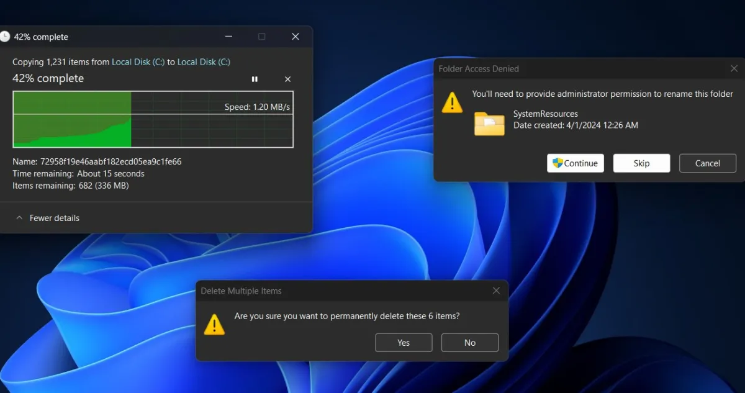Screen dimensions: 745x393
Task: Click the warning triangle in Folder Access Denied
Action: [x=451, y=103]
